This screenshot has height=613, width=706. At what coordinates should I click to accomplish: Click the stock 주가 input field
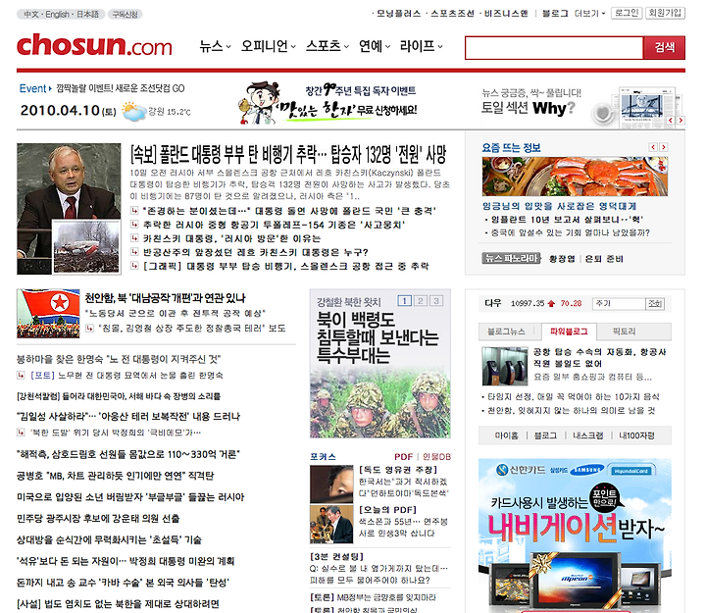(x=619, y=304)
